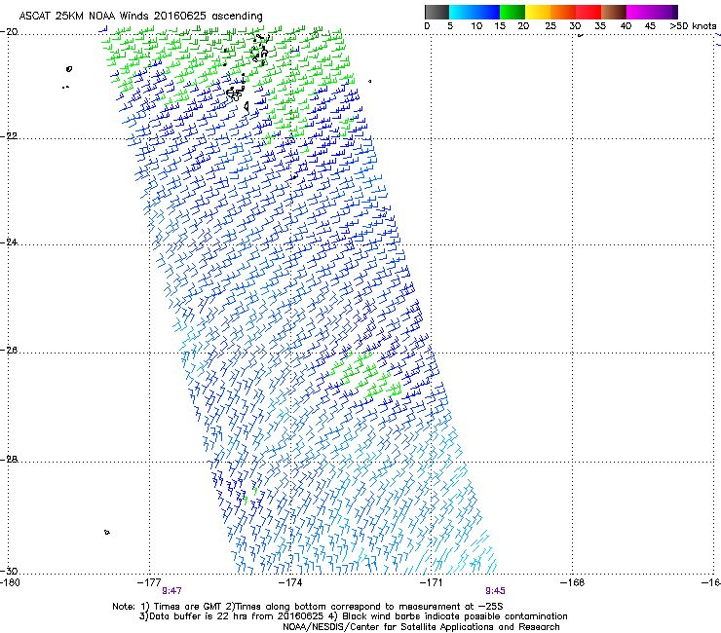
Task: Click the longitude label -180
Action: coord(10,582)
